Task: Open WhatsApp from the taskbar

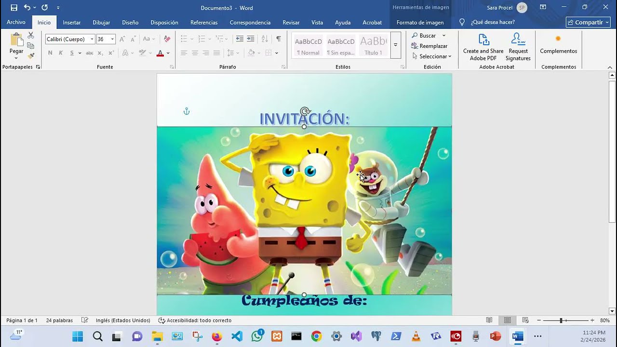Action: pos(257,336)
